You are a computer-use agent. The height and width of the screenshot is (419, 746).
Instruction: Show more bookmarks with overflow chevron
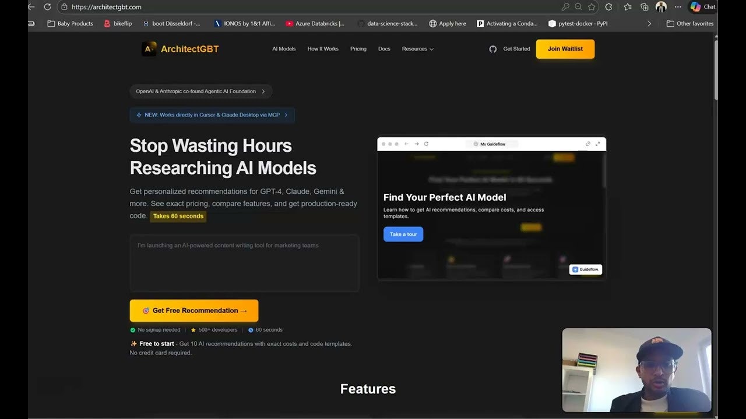click(649, 23)
